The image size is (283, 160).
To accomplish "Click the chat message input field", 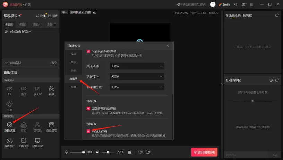I will [247, 155].
